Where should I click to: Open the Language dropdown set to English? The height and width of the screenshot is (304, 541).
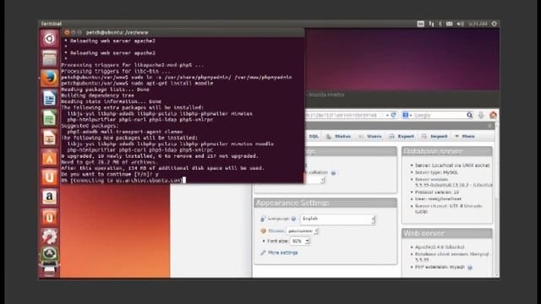(x=338, y=219)
